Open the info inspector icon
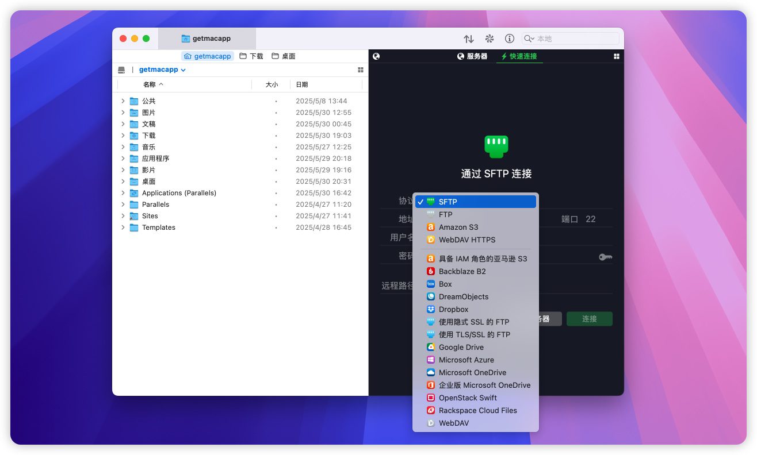Image resolution: width=757 pixels, height=455 pixels. pyautogui.click(x=509, y=39)
